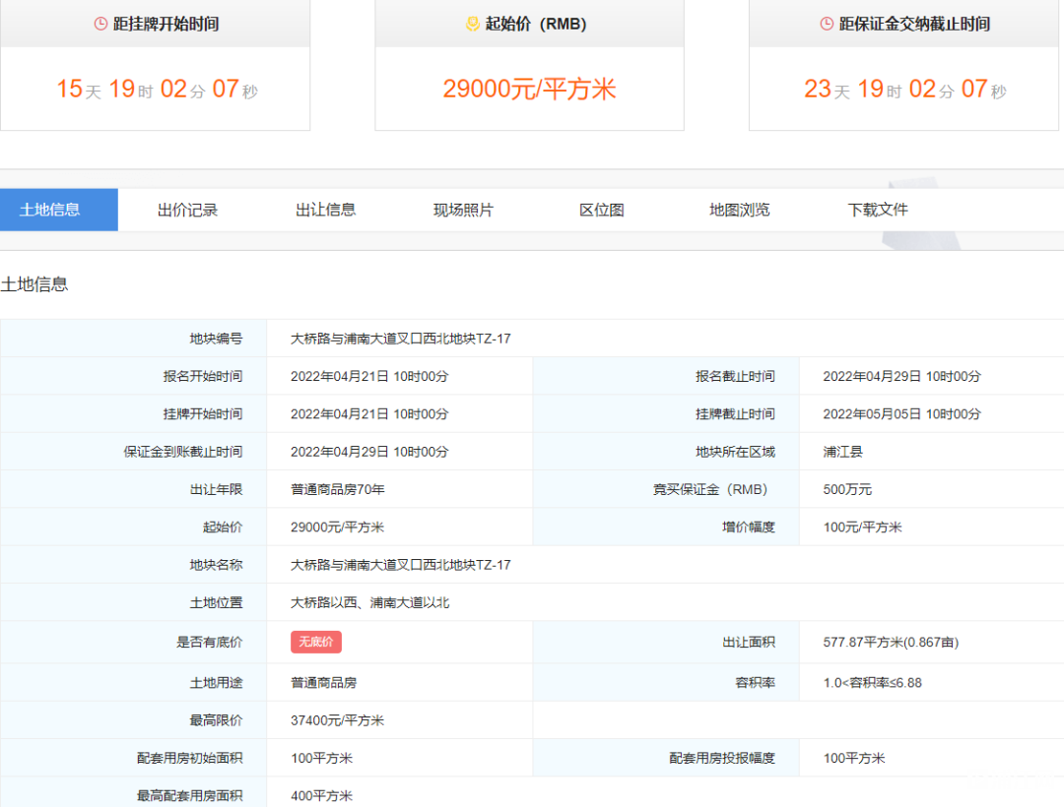Click 普通商品房70年 transfer term value
The width and height of the screenshot is (1064, 807).
(338, 489)
